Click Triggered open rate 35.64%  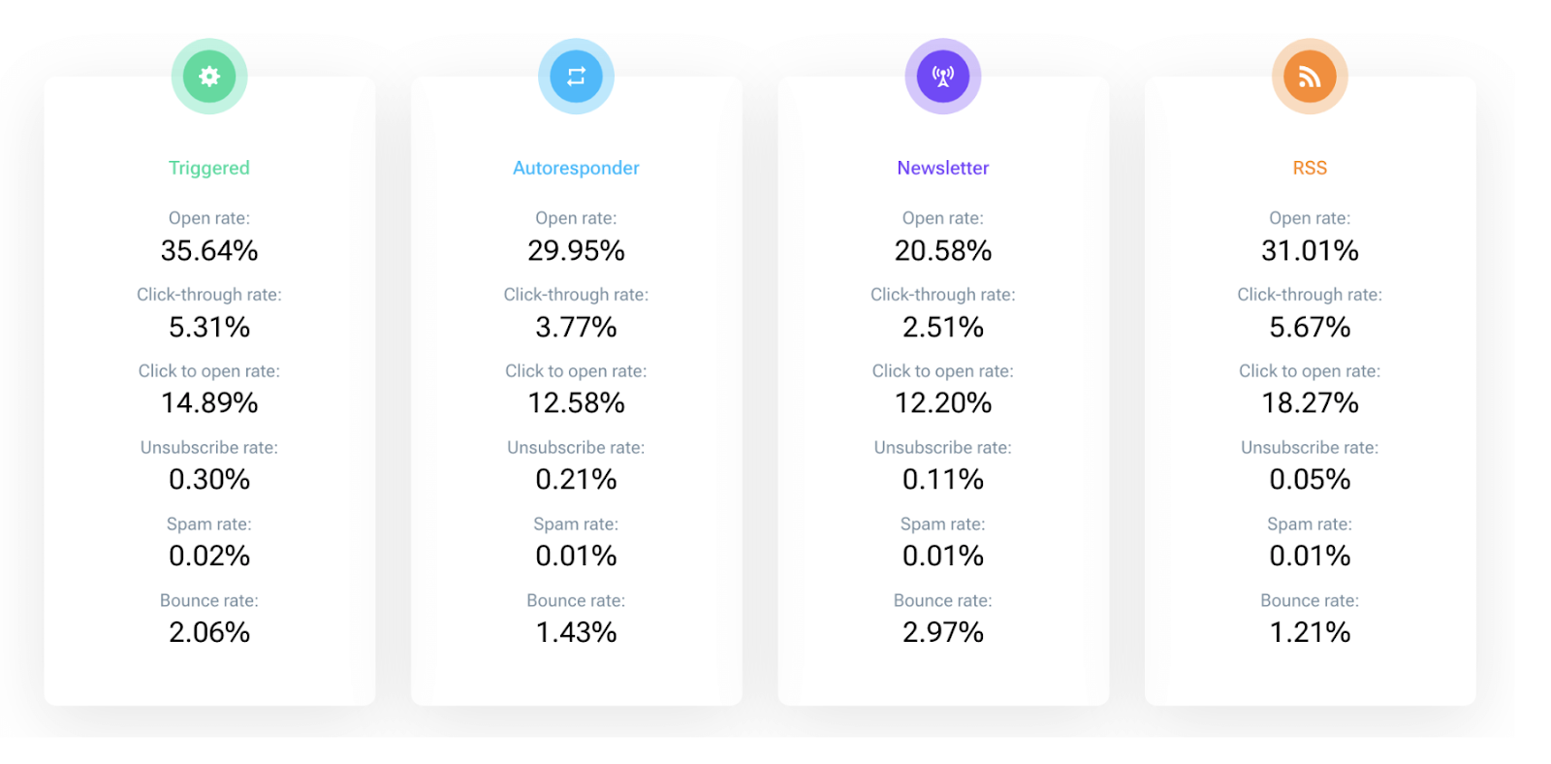click(209, 250)
